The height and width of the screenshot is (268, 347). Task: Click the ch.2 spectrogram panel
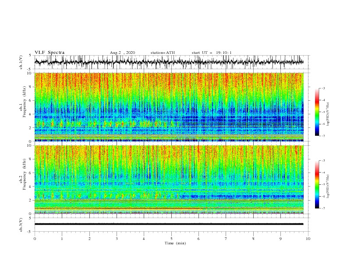pyautogui.click(x=169, y=180)
